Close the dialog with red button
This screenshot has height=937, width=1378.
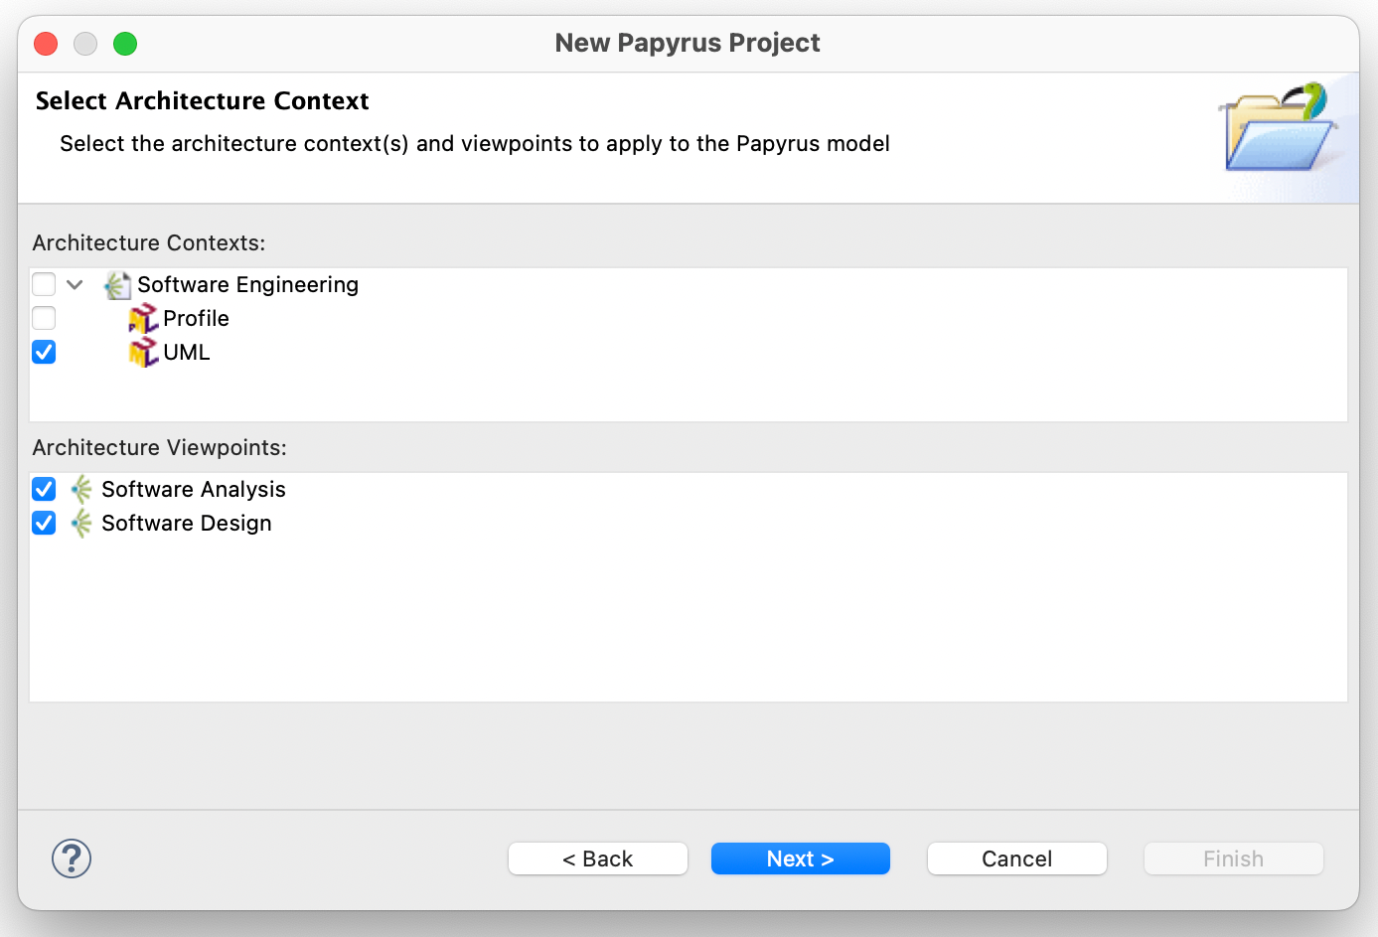46,44
